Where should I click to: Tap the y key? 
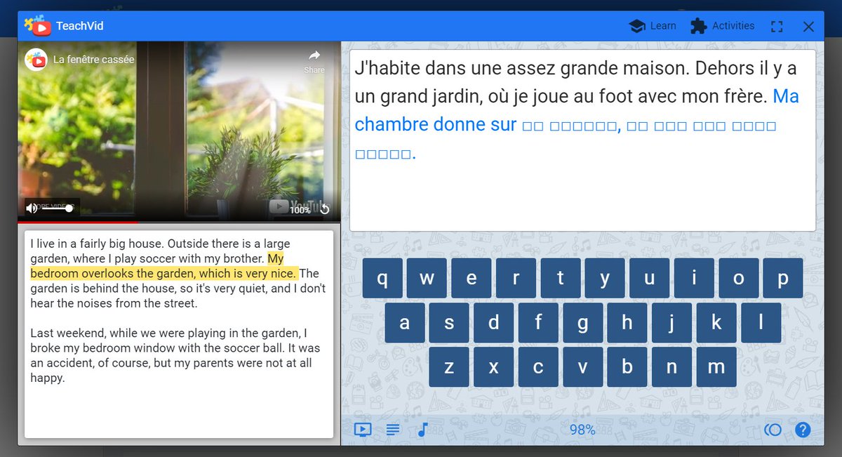pos(605,278)
